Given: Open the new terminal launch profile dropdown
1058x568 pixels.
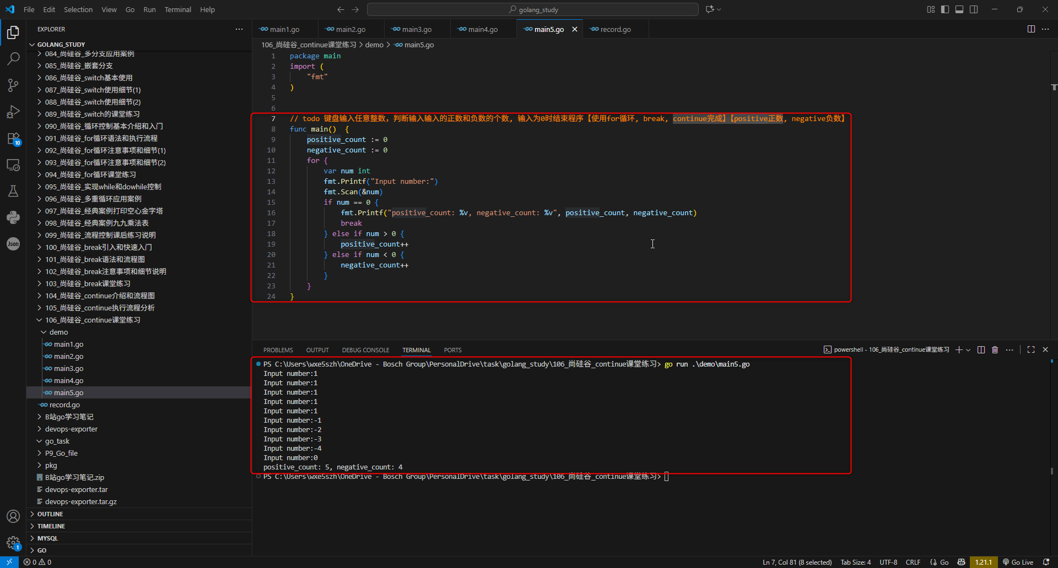Looking at the screenshot, I should (968, 350).
